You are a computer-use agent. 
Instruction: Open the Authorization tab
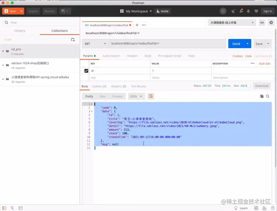(111, 56)
